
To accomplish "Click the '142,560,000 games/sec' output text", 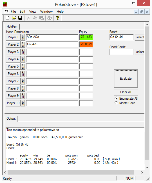I will point(67,137).
